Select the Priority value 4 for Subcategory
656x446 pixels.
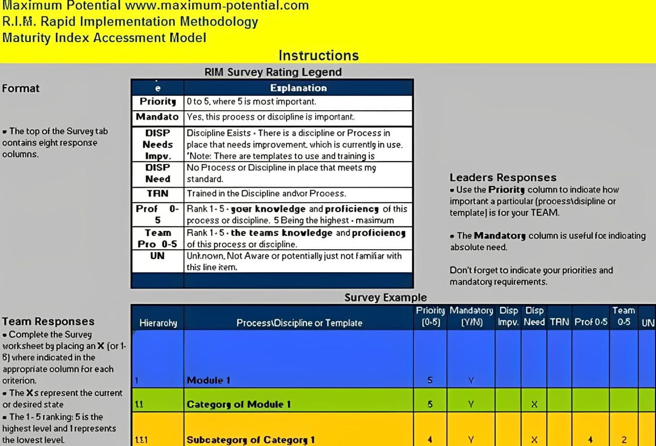[430, 440]
